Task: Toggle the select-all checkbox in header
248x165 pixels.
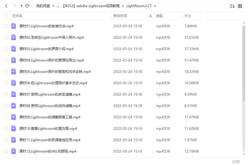Action: click(6, 16)
